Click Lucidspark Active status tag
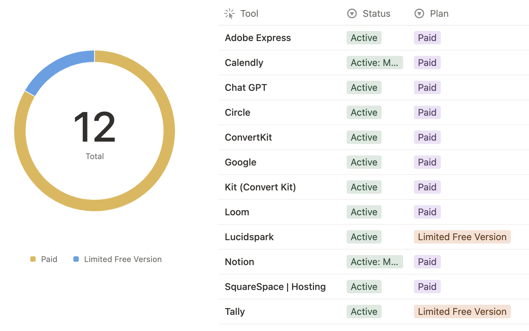The image size is (529, 331). [x=364, y=237]
